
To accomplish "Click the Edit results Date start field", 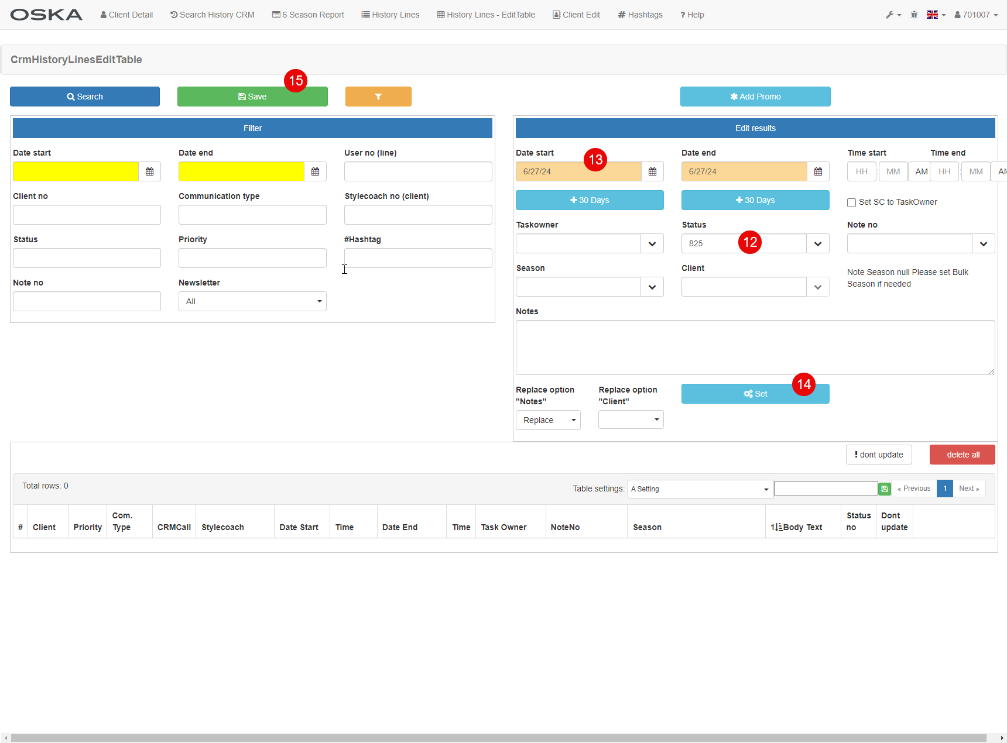I will 578,171.
